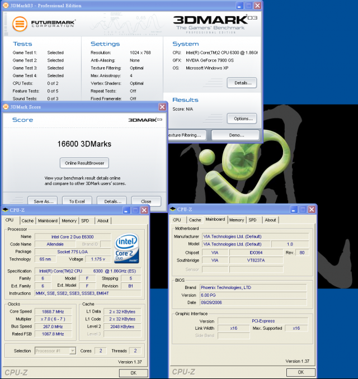Viewport: 358px width, 379px height.
Task: Open Details... in the Score window
Action: (x=112, y=201)
